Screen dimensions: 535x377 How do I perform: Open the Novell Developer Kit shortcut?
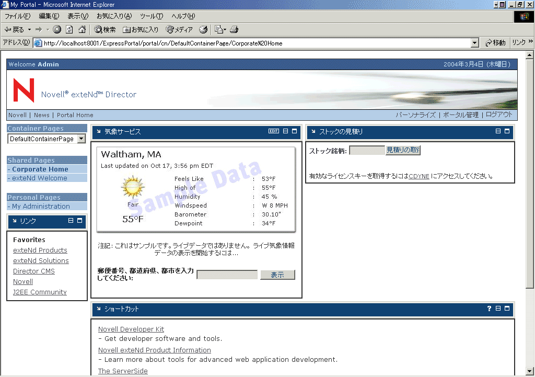point(131,329)
